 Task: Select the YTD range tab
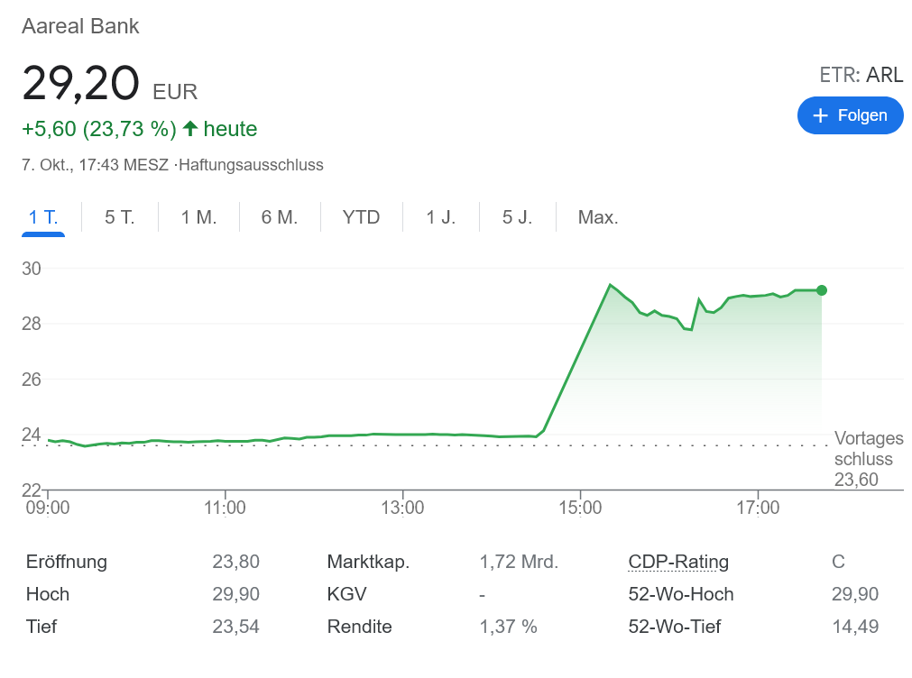tap(361, 217)
